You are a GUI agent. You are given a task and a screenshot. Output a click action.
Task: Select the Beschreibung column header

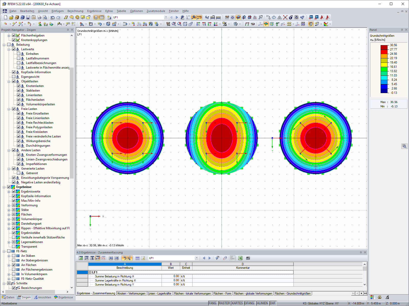125,268
